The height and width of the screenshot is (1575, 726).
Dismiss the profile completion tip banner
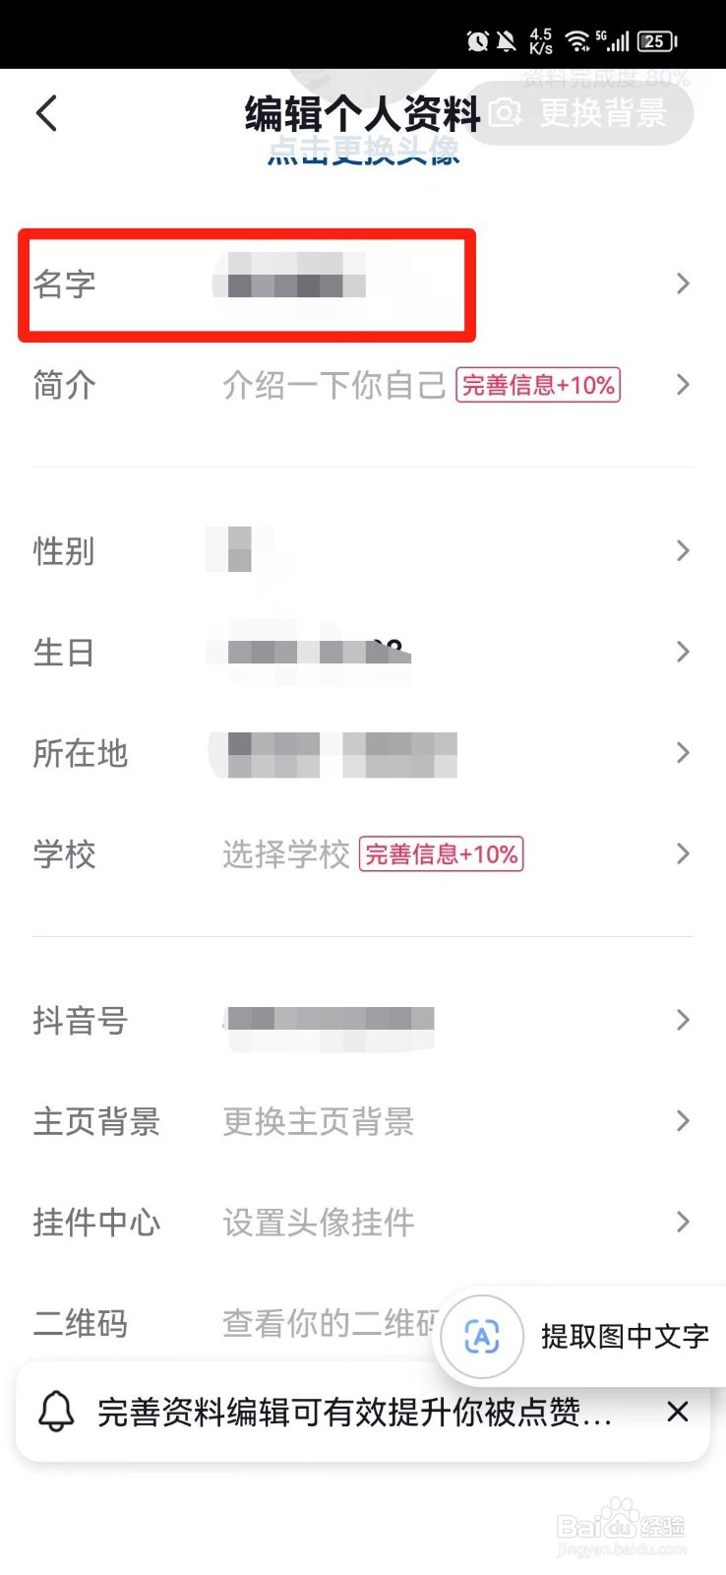pos(677,1412)
